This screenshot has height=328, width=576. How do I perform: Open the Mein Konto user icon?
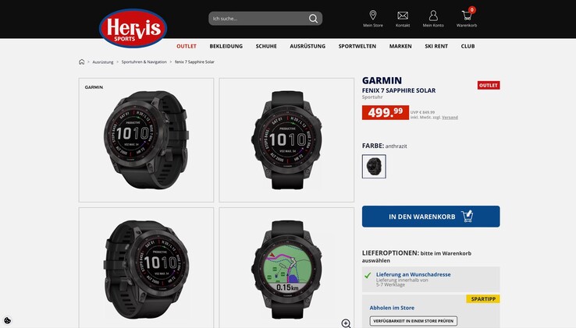433,16
